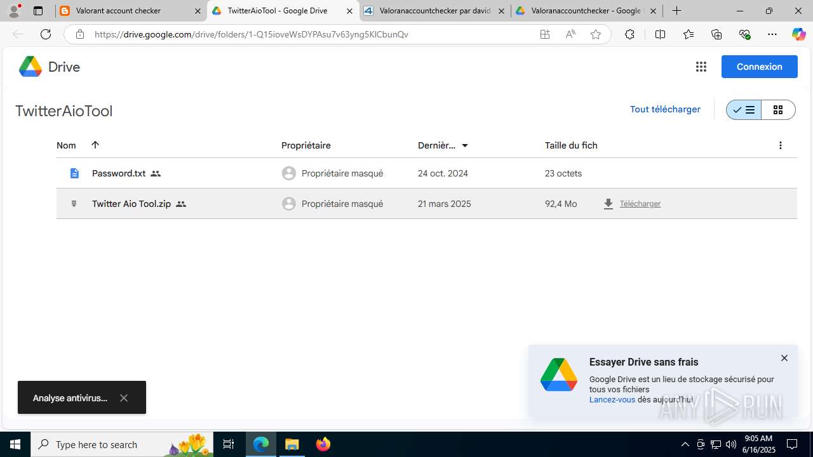Reload the page with the refresh icon
Screen dimensions: 813x457
(x=46, y=34)
